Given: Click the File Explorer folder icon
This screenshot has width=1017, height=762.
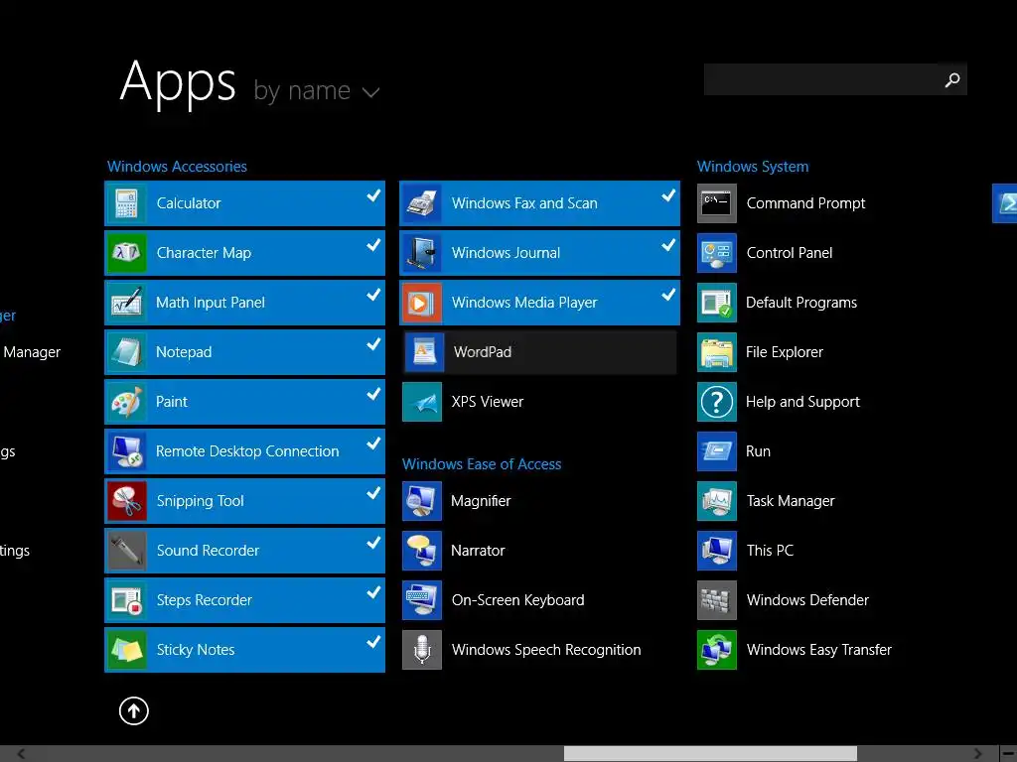Looking at the screenshot, I should 717,352.
